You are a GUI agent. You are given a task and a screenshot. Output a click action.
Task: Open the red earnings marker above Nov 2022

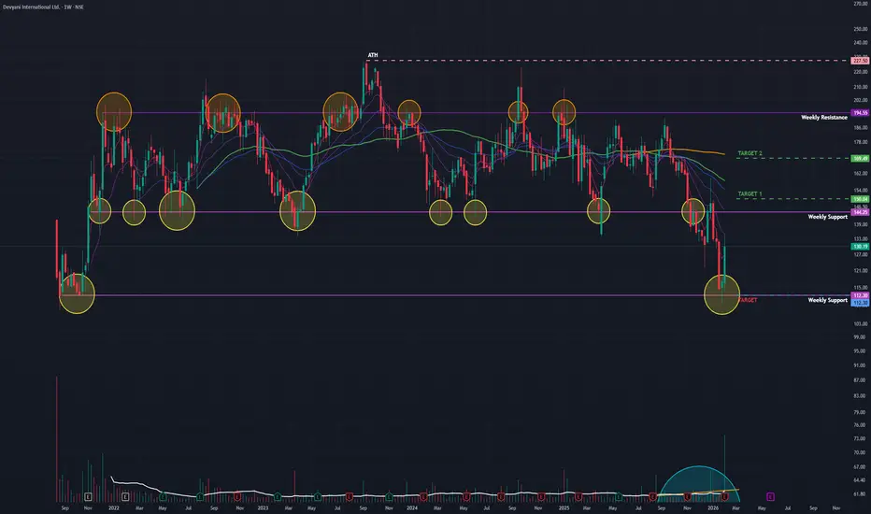[x=237, y=496]
